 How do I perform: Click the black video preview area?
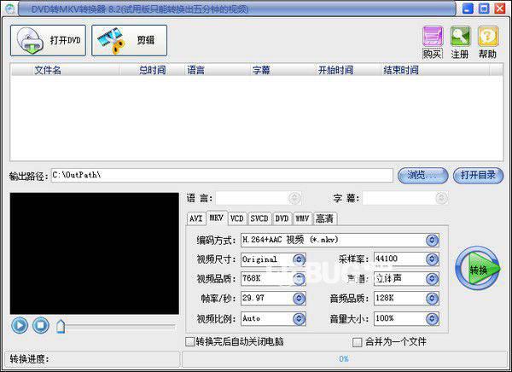(x=95, y=253)
